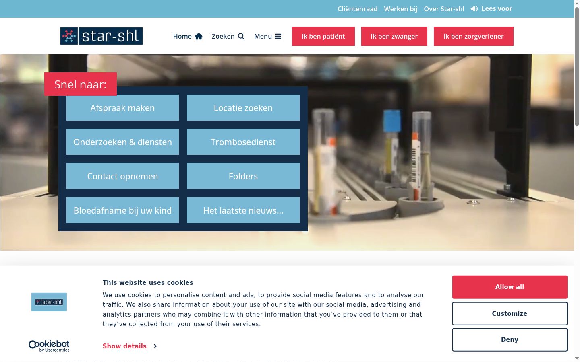Open Onderzoeken & diensten tile
The width and height of the screenshot is (580, 362).
click(122, 142)
